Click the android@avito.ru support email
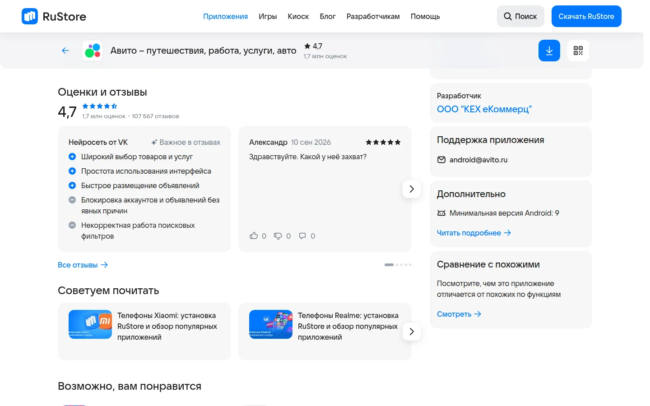 click(x=478, y=160)
